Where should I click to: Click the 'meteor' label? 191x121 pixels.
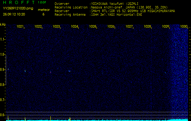point(44,10)
